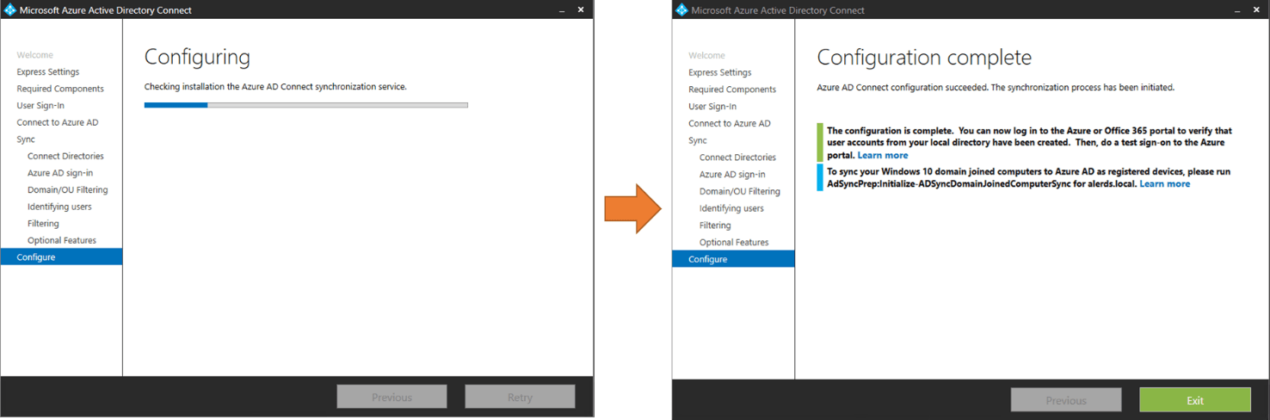Select Azure AD sign-in in Configuring window
The width and height of the screenshot is (1270, 420).
click(60, 173)
